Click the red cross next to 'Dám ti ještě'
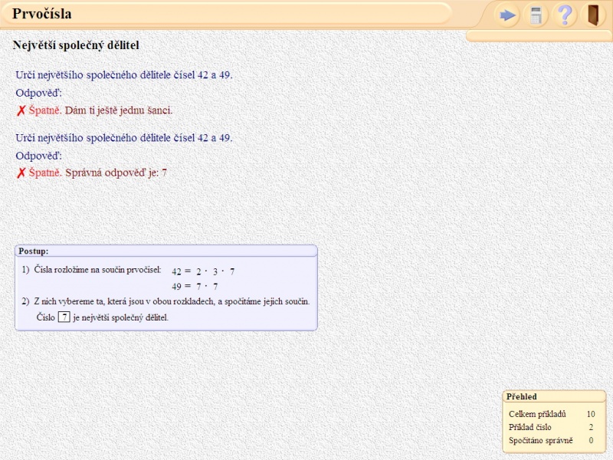The width and height of the screenshot is (613, 460). click(x=21, y=110)
